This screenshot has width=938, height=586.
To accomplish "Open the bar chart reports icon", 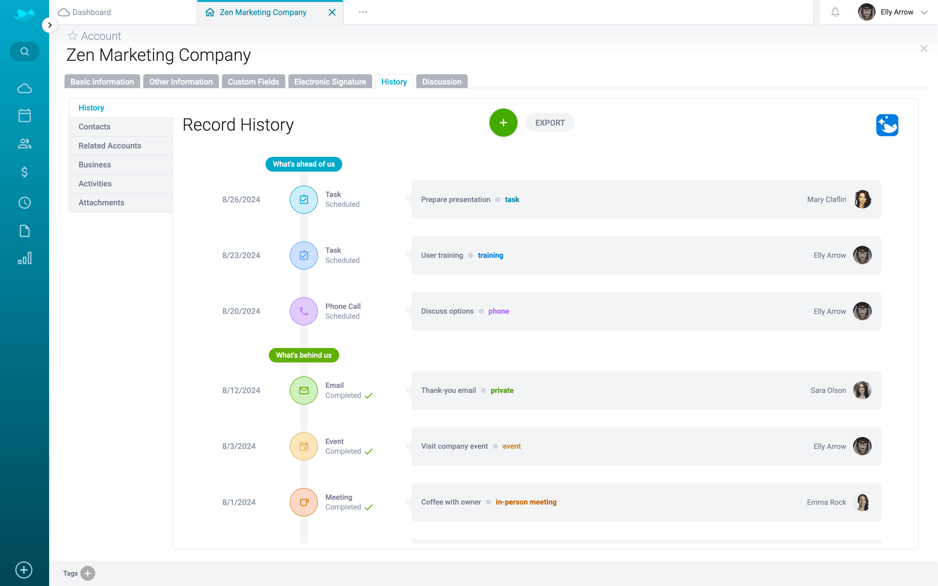I will (24, 258).
